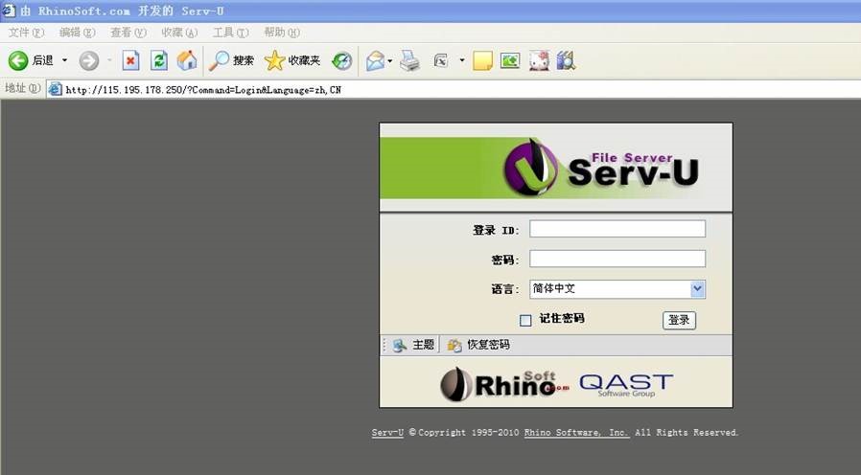This screenshot has width=861, height=475.
Task: Expand the Edit icon dropdown arrow
Action: coord(462,61)
